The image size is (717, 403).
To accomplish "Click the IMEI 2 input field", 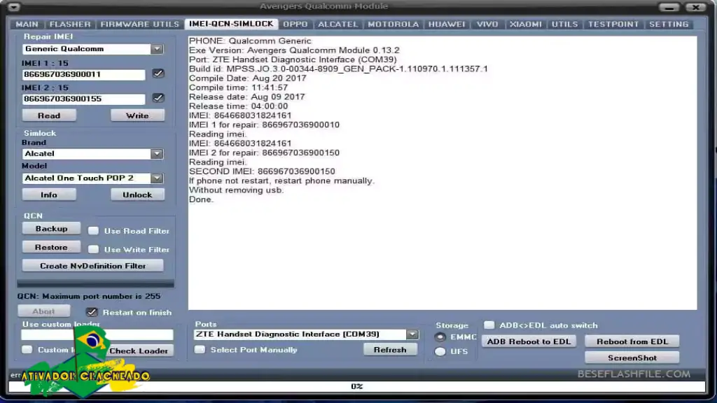I will coord(84,99).
